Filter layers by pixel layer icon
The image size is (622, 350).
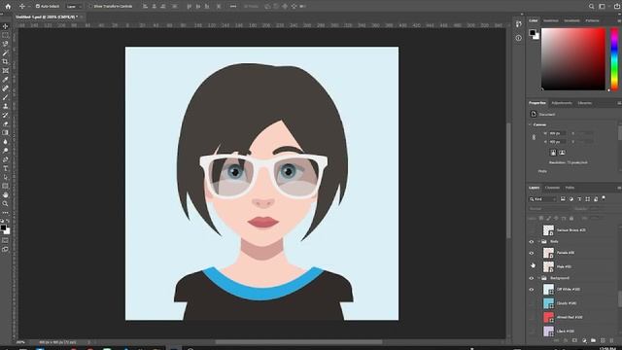(x=563, y=199)
